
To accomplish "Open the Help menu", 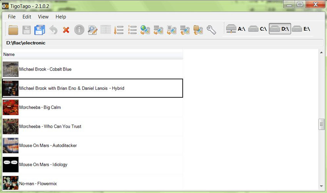I will [x=61, y=17].
